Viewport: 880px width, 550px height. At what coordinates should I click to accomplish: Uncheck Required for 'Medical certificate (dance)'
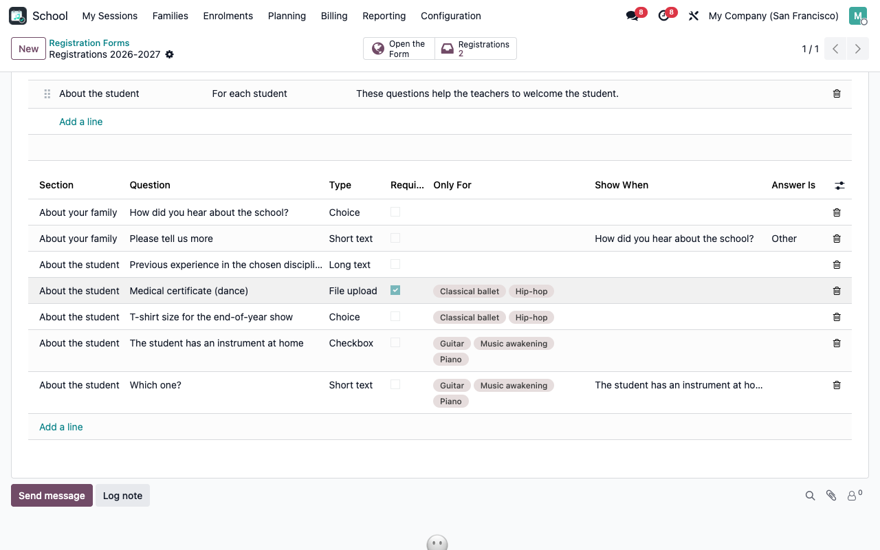click(x=395, y=290)
